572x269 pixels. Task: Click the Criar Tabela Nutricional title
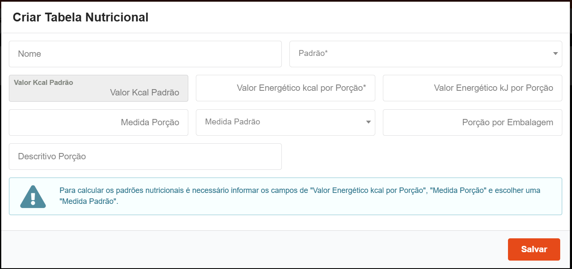point(80,17)
